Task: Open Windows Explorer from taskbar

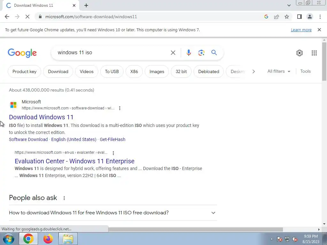Action: tap(68, 239)
